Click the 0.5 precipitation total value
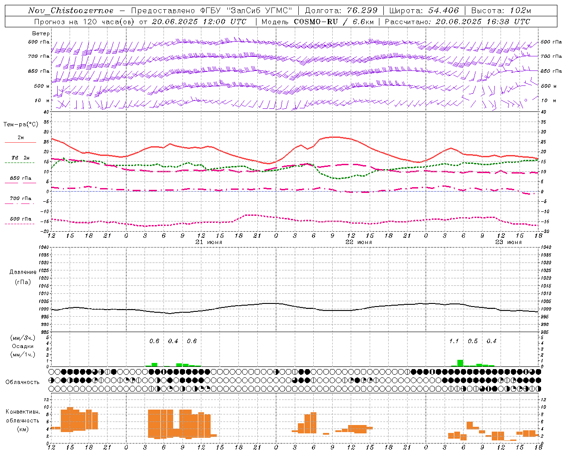 473,341
